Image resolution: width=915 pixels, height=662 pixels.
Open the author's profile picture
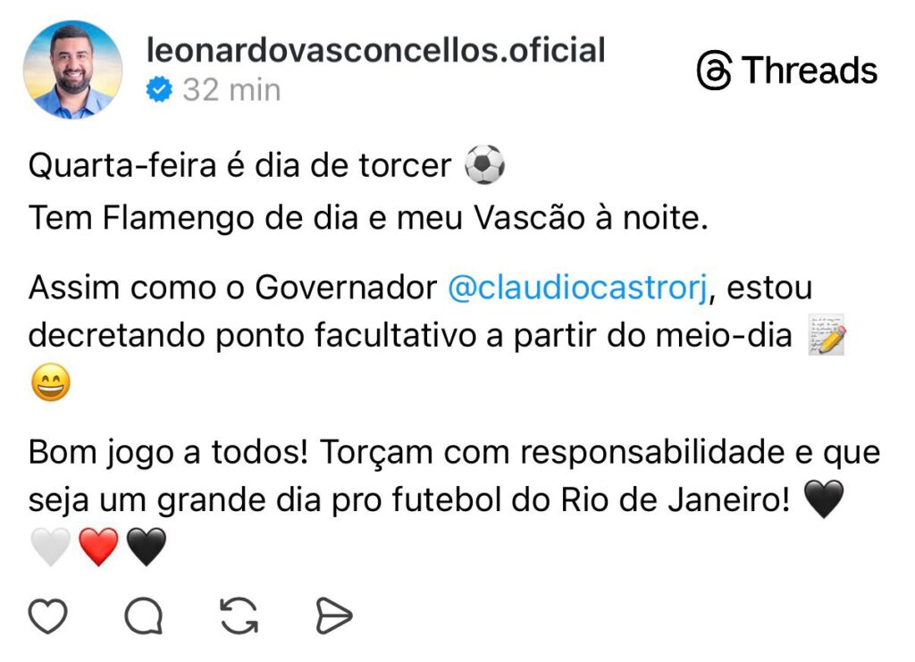pos(72,70)
